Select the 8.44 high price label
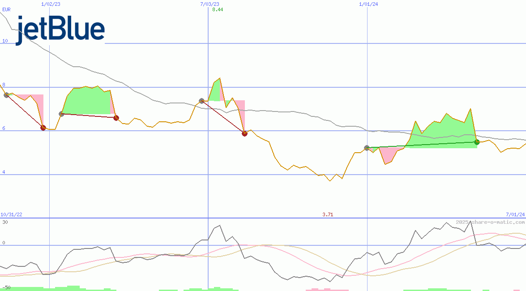This screenshot has width=526, height=291. [x=218, y=9]
